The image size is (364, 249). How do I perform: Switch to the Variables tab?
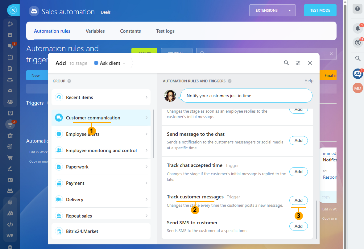(95, 31)
